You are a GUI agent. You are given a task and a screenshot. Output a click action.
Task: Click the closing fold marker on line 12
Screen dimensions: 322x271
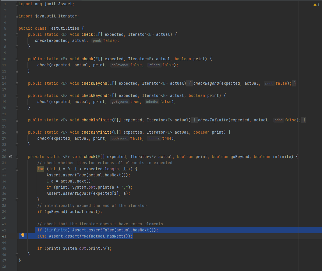coord(17,71)
